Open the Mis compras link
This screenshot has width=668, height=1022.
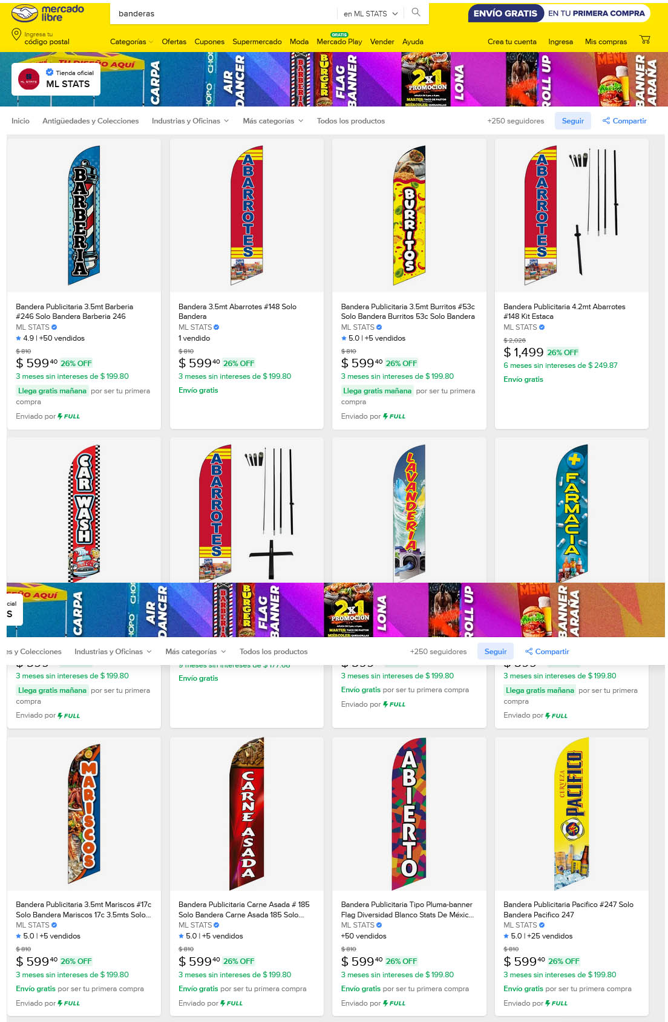pos(606,42)
